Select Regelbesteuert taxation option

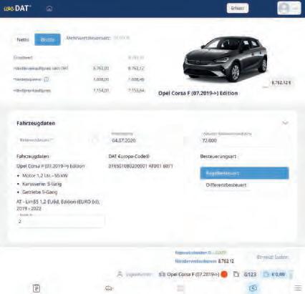tap(244, 173)
